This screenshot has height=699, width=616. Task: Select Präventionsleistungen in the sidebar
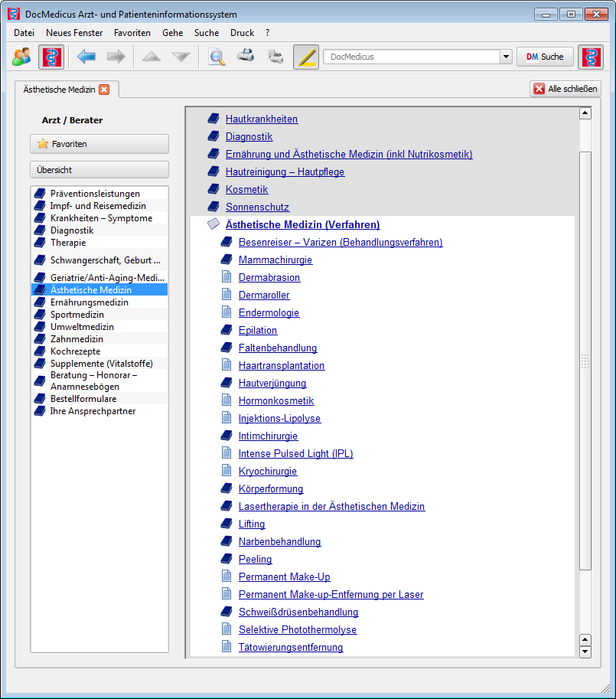(x=99, y=194)
